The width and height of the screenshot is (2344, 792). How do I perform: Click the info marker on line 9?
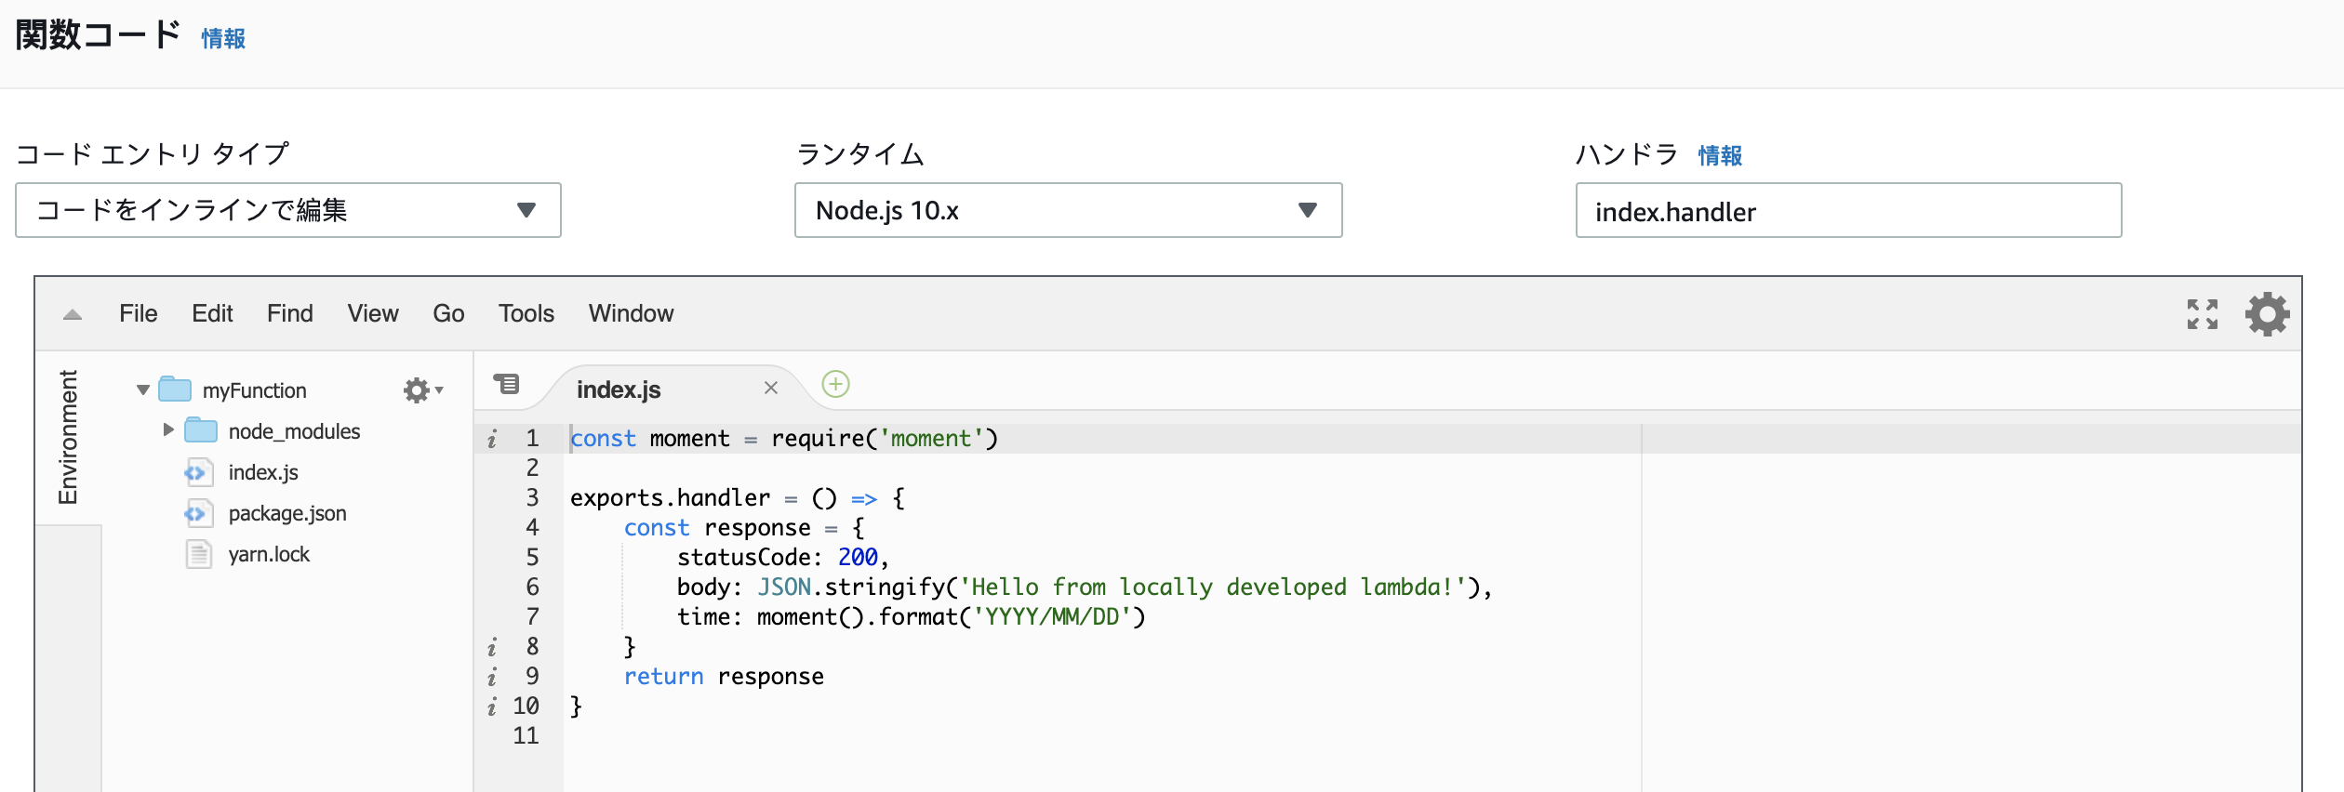pyautogui.click(x=492, y=677)
